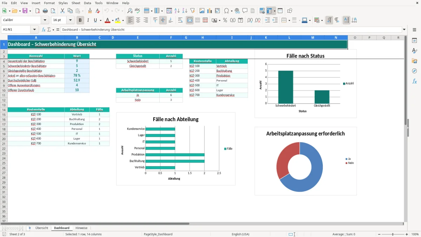The image size is (421, 237).
Task: Toggle bold formatting
Action: [80, 20]
